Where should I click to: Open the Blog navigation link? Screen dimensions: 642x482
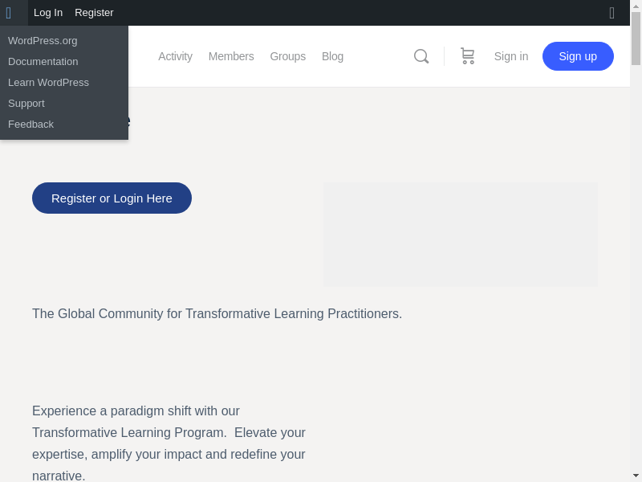point(332,56)
